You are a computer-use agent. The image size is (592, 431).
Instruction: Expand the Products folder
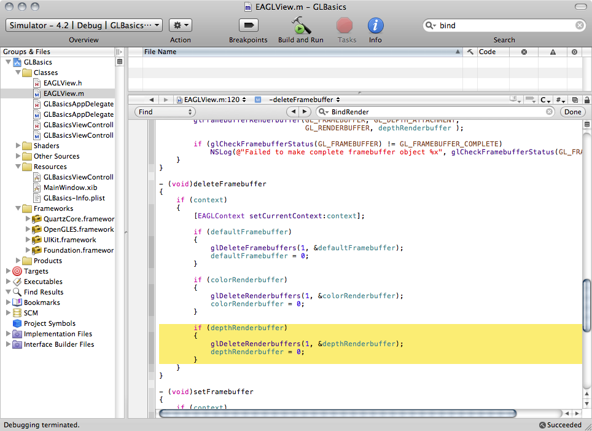click(x=18, y=261)
